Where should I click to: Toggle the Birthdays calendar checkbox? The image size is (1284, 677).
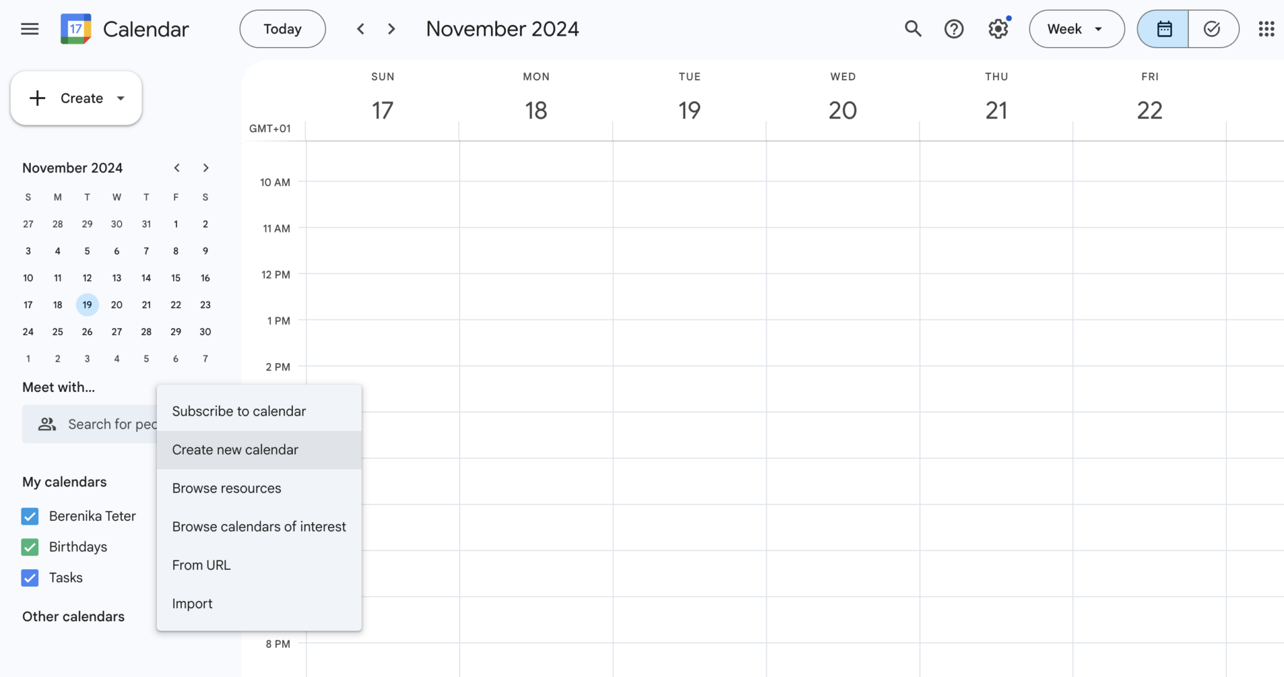[x=30, y=547]
